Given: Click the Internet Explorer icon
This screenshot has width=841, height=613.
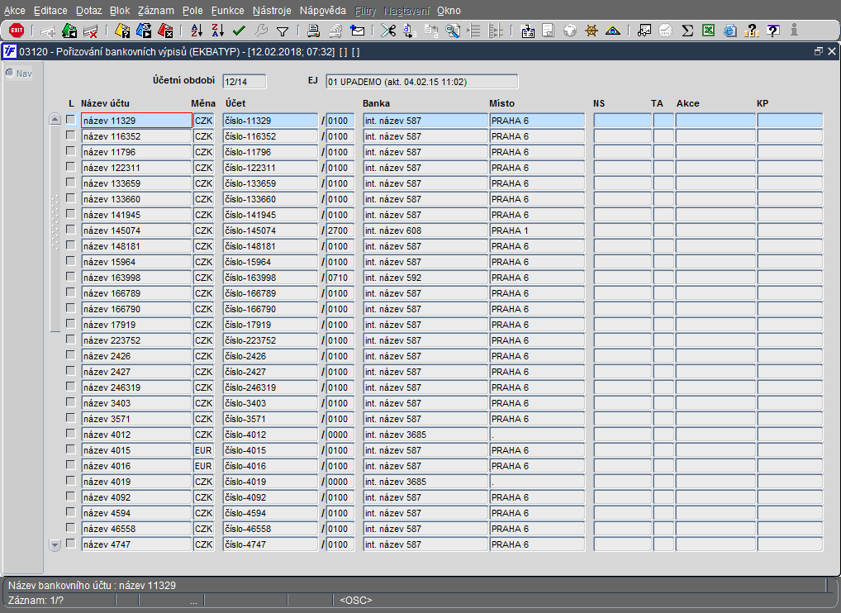Looking at the screenshot, I should [730, 31].
